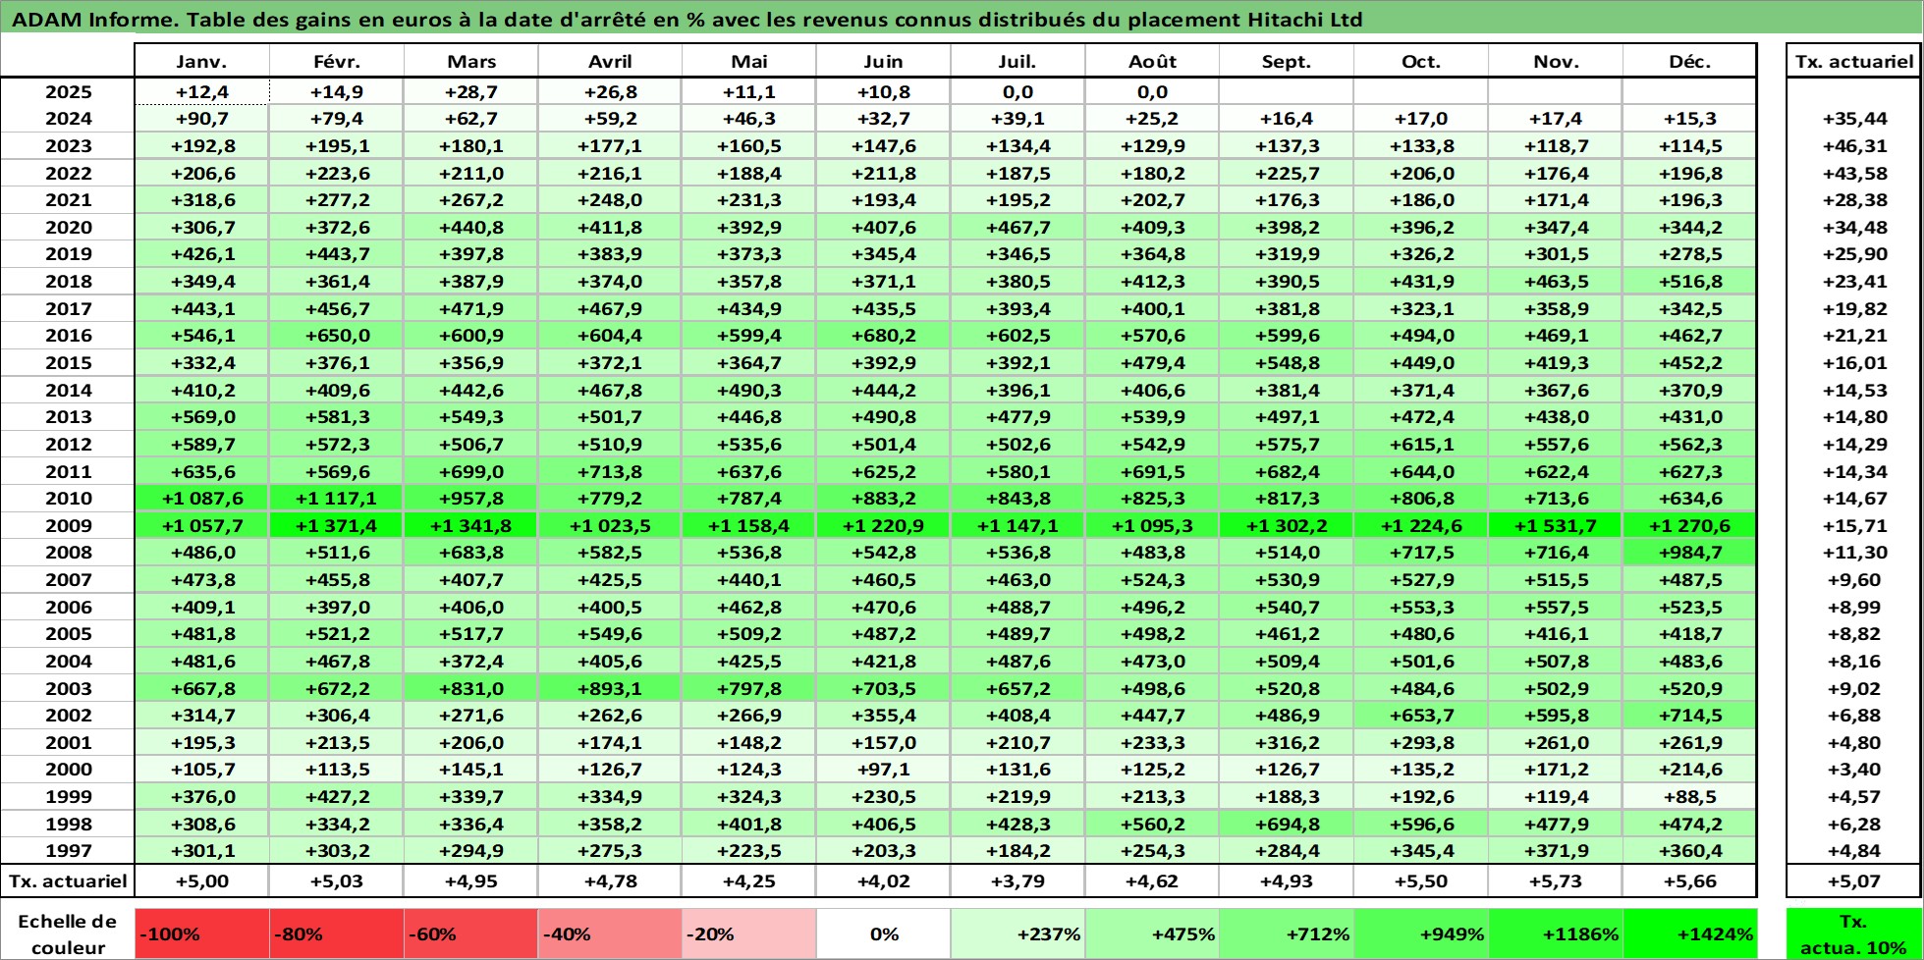1924x960 pixels.
Task: Click the cell value +984,7
Action: [1689, 553]
